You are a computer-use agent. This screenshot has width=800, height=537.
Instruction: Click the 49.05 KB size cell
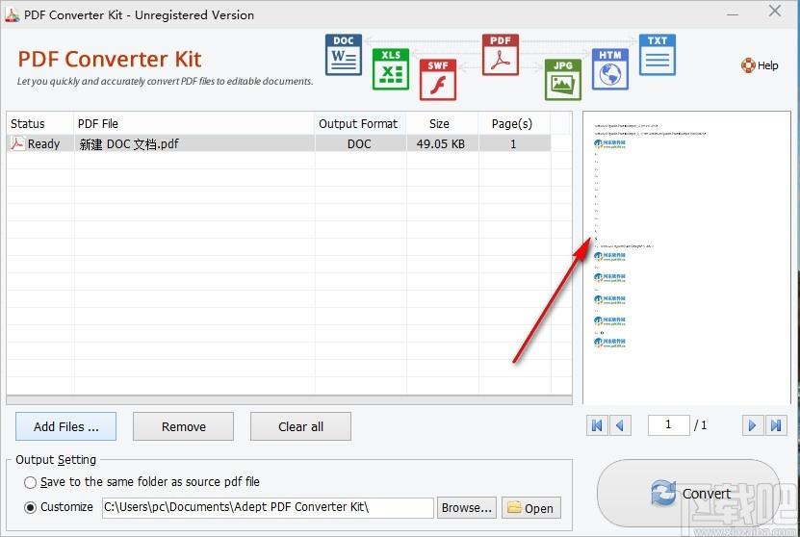[442, 143]
